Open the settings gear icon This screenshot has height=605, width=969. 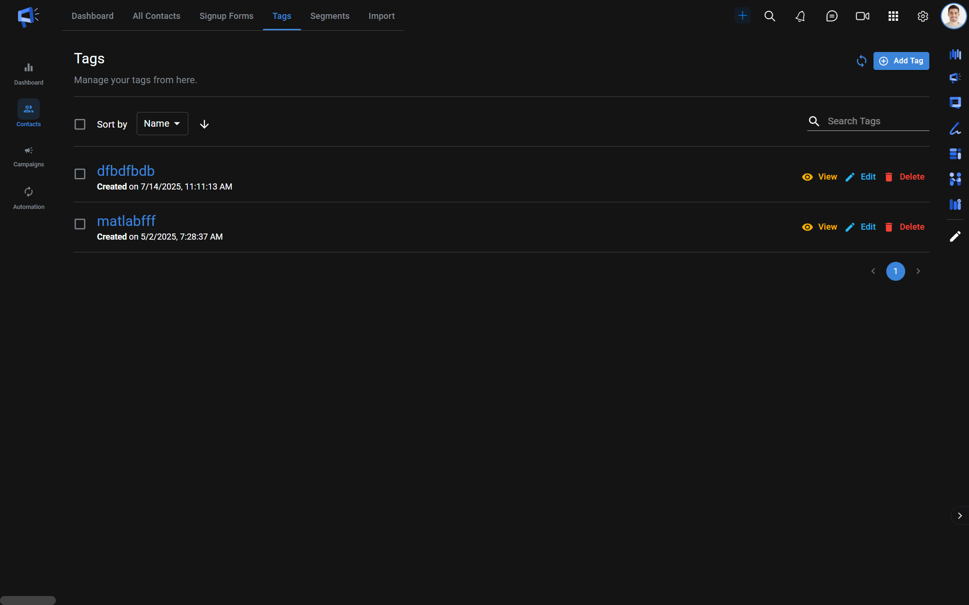coord(923,17)
